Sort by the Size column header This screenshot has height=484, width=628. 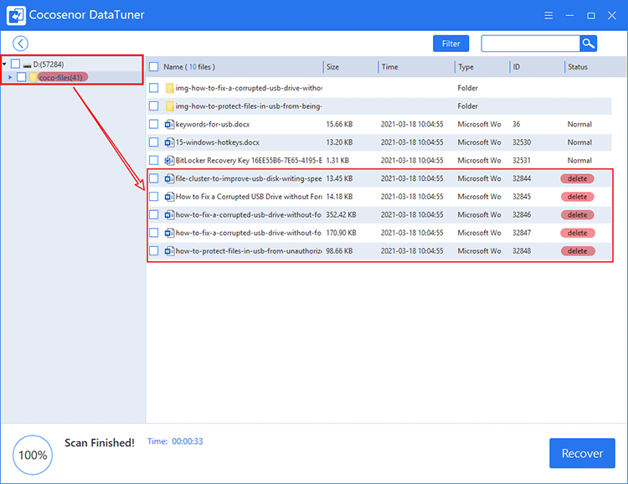click(332, 67)
